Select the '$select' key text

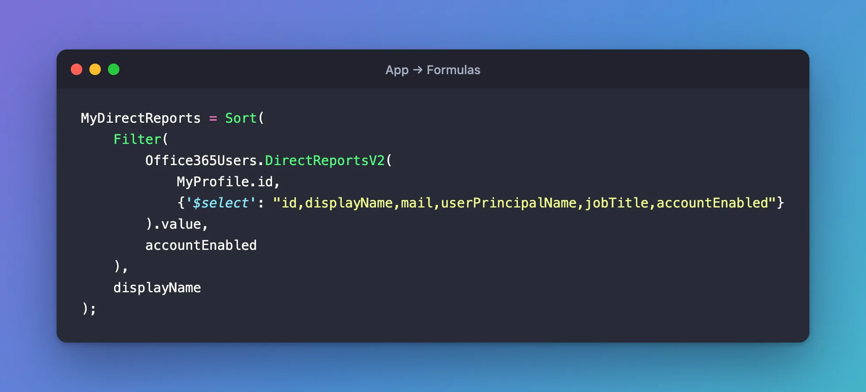point(221,203)
